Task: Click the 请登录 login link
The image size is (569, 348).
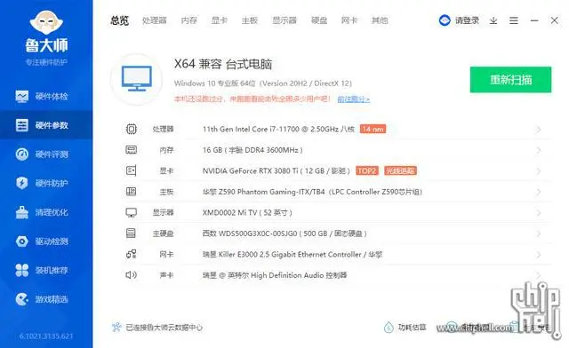Action: click(x=468, y=20)
